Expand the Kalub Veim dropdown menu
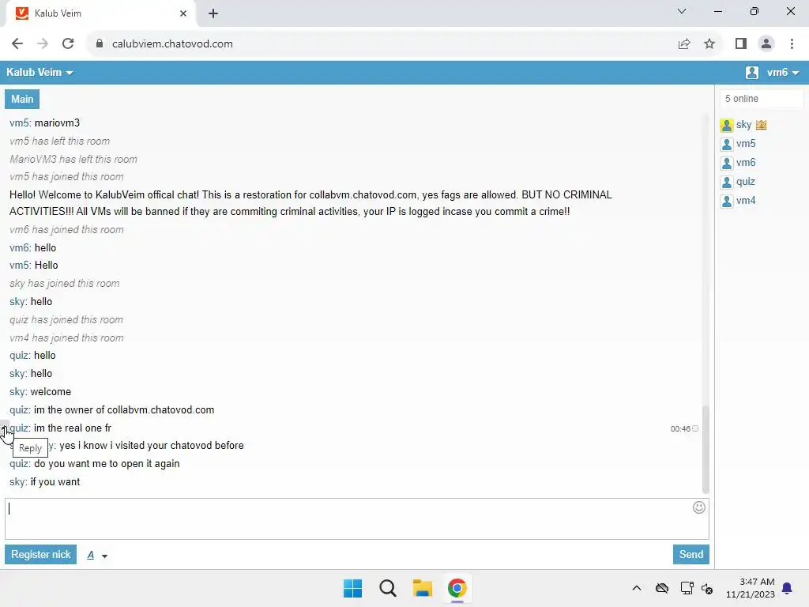Viewport: 809px width, 607px height. click(x=40, y=72)
